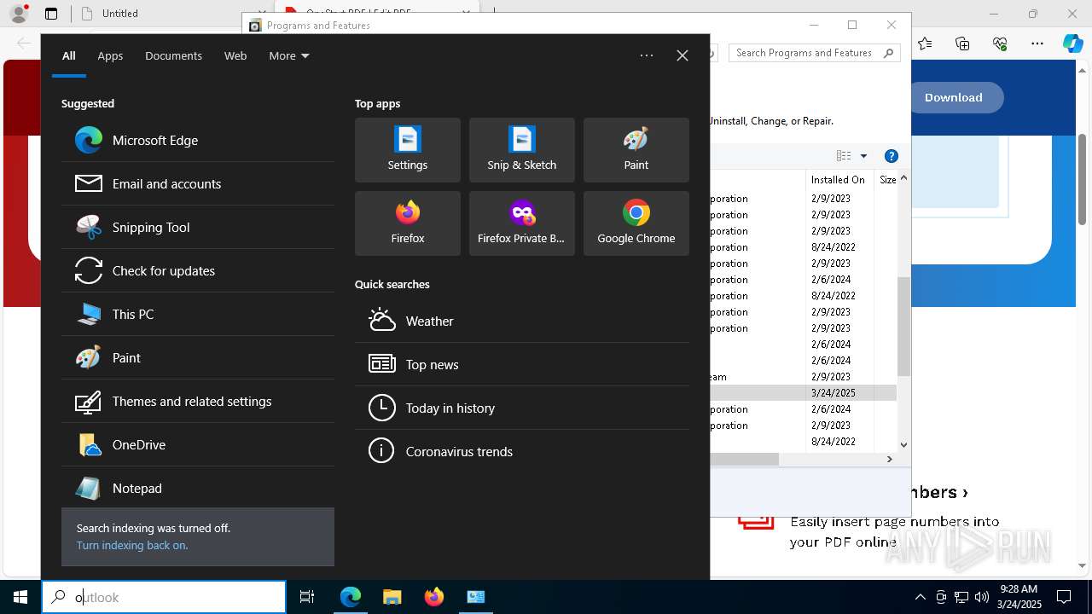1092x614 pixels.
Task: Open Edge from the taskbar
Action: (x=351, y=597)
